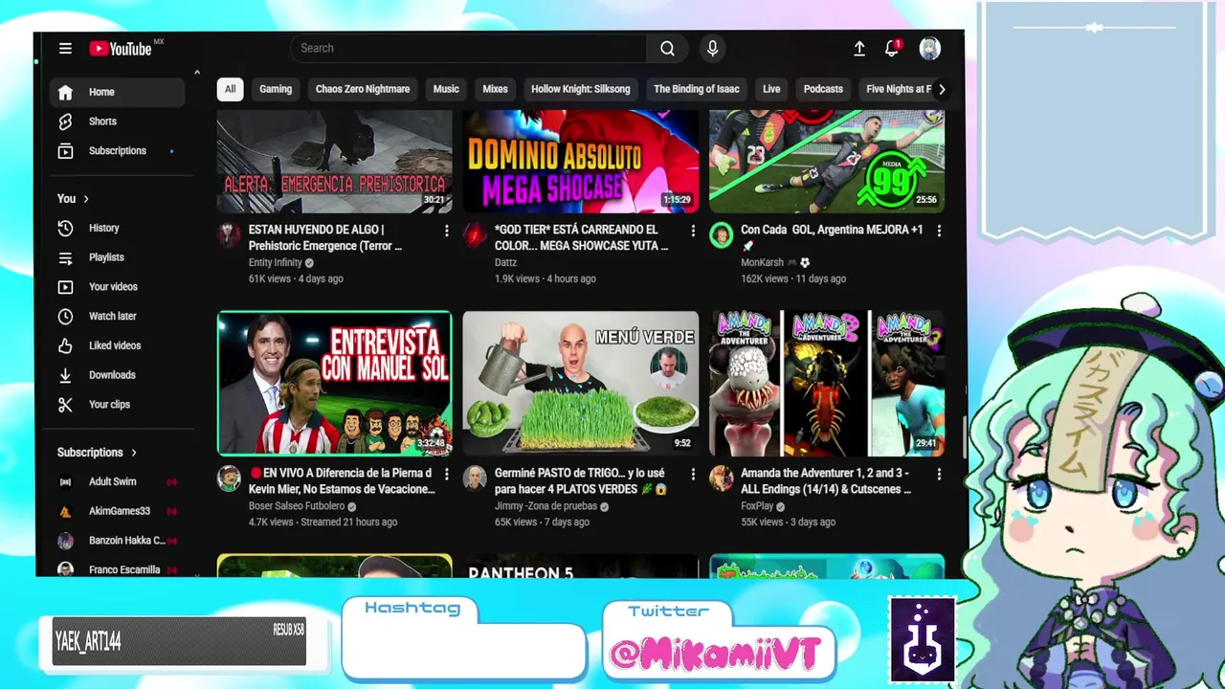Open Jimmy -Zona de pruebas channel link
The width and height of the screenshot is (1225, 689).
[546, 506]
